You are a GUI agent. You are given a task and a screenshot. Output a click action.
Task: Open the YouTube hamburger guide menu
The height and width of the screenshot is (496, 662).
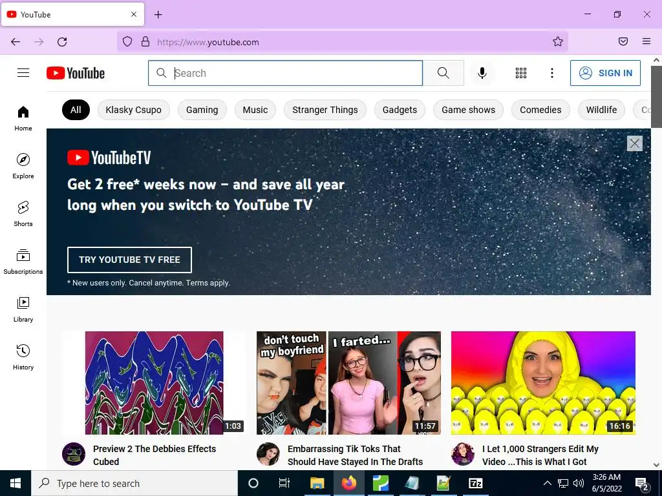[x=23, y=73]
